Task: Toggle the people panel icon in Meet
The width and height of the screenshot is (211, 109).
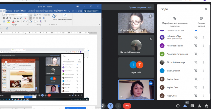Action: click(185, 106)
